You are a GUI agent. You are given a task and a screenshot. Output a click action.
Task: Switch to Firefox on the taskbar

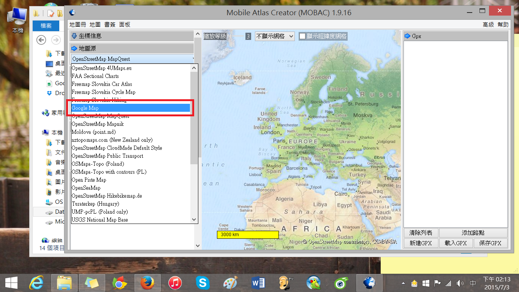(147, 283)
